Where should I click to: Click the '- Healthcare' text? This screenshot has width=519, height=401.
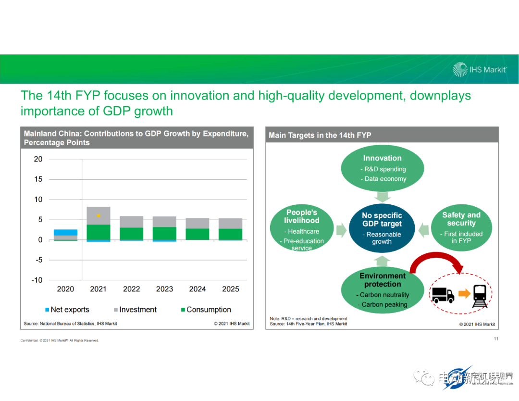[301, 231]
